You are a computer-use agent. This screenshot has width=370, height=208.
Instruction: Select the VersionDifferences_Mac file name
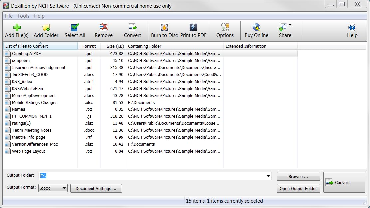(x=35, y=144)
